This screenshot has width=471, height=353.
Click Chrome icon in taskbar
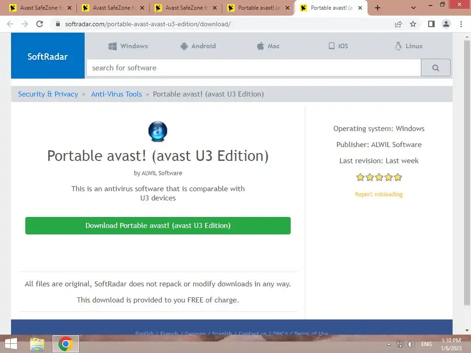tap(65, 344)
